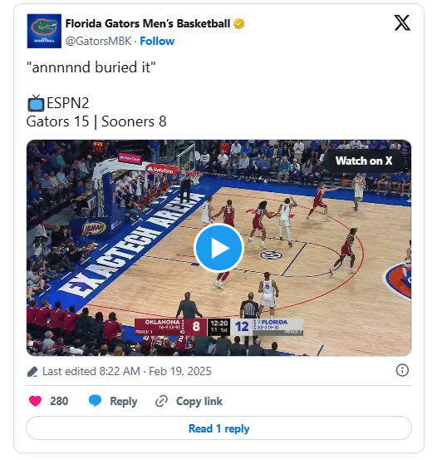Viewport: 437px width, 460px height.
Task: Click the 280 likes count
Action: pyautogui.click(x=59, y=401)
